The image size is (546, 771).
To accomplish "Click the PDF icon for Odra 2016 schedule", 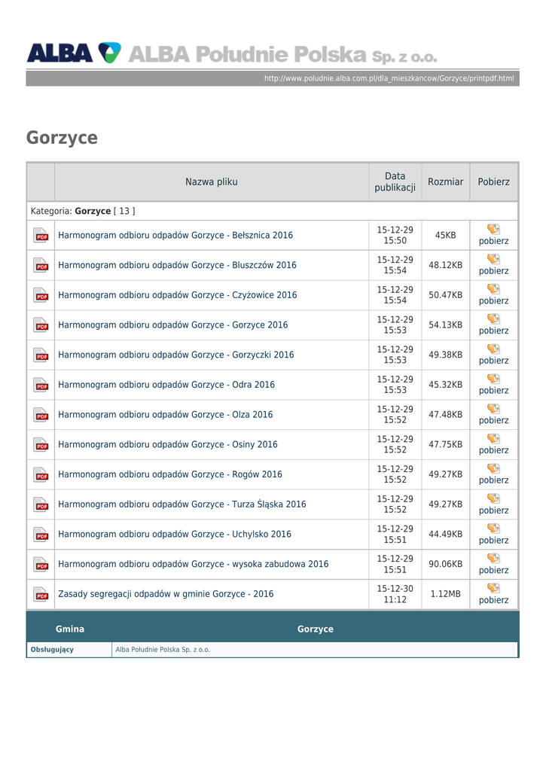I will click(41, 385).
